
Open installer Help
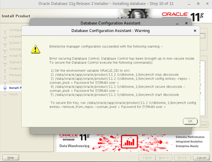click(x=11, y=158)
